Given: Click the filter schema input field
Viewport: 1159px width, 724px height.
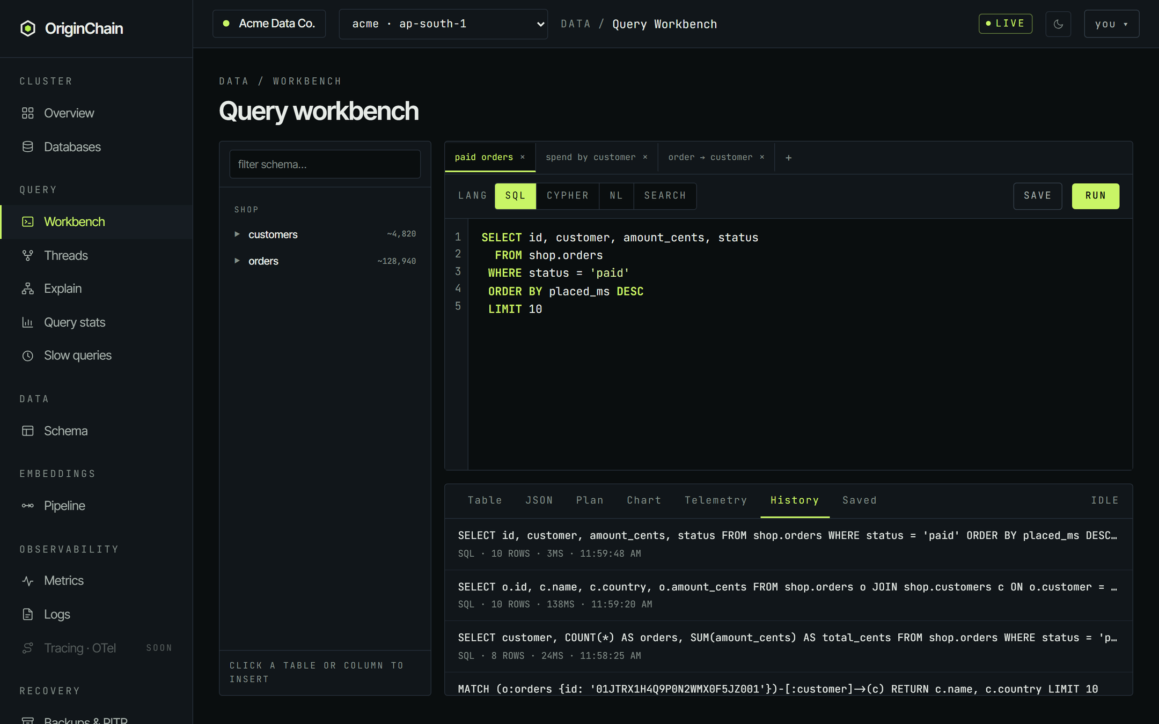Looking at the screenshot, I should (x=325, y=164).
